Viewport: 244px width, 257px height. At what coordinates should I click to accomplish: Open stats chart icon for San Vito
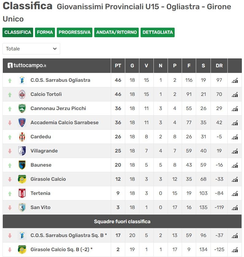click(234, 208)
